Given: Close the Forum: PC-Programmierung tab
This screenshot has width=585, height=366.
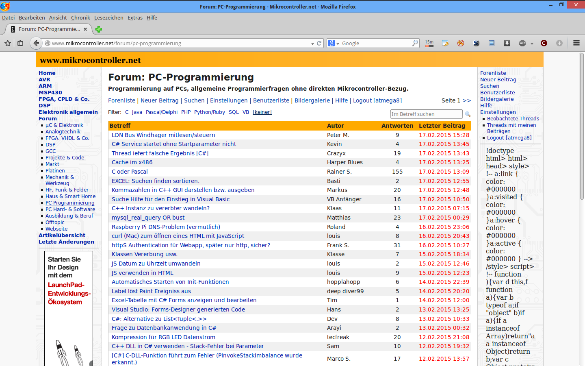Looking at the screenshot, I should coord(85,29).
